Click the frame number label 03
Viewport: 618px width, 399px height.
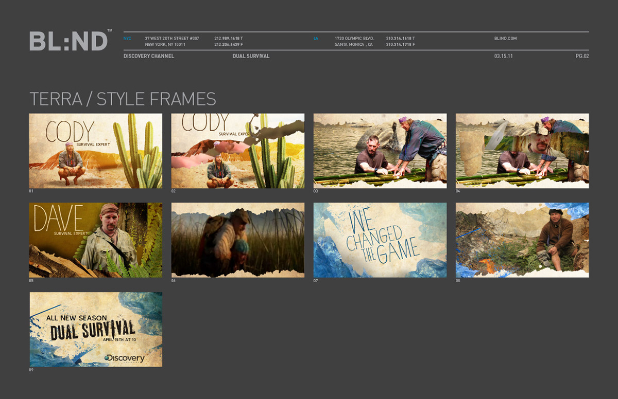316,191
